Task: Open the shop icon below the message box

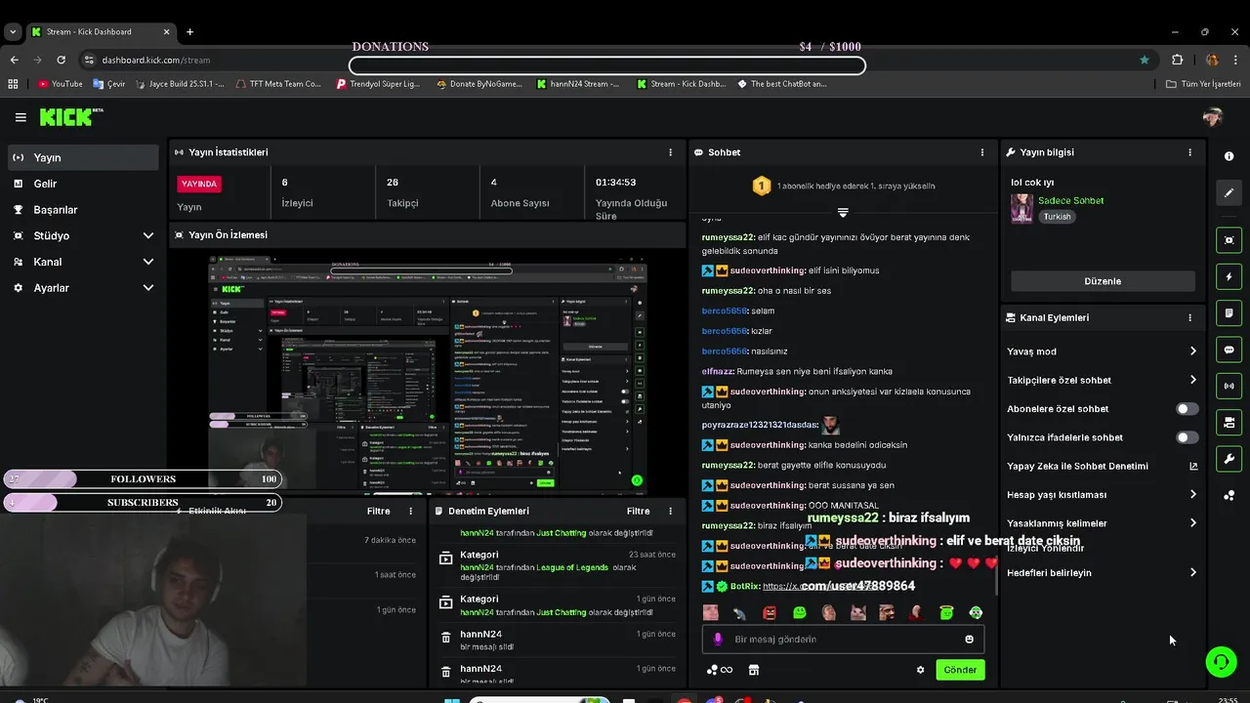Action: click(x=753, y=670)
